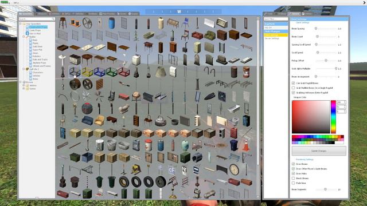Viewport: 367px width, 206px height.
Task: Collapse the Client Settings header section
Action: [x=319, y=19]
